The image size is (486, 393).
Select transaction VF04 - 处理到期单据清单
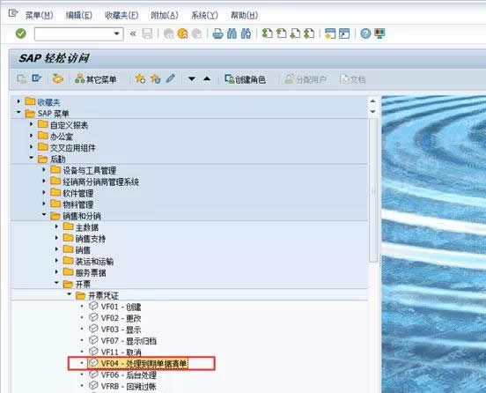144,363
